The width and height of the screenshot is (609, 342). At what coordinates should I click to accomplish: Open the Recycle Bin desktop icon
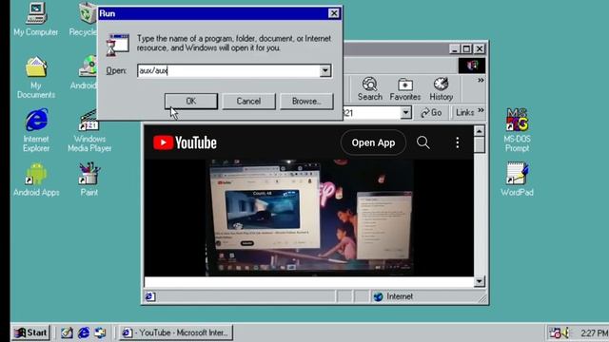(x=85, y=19)
